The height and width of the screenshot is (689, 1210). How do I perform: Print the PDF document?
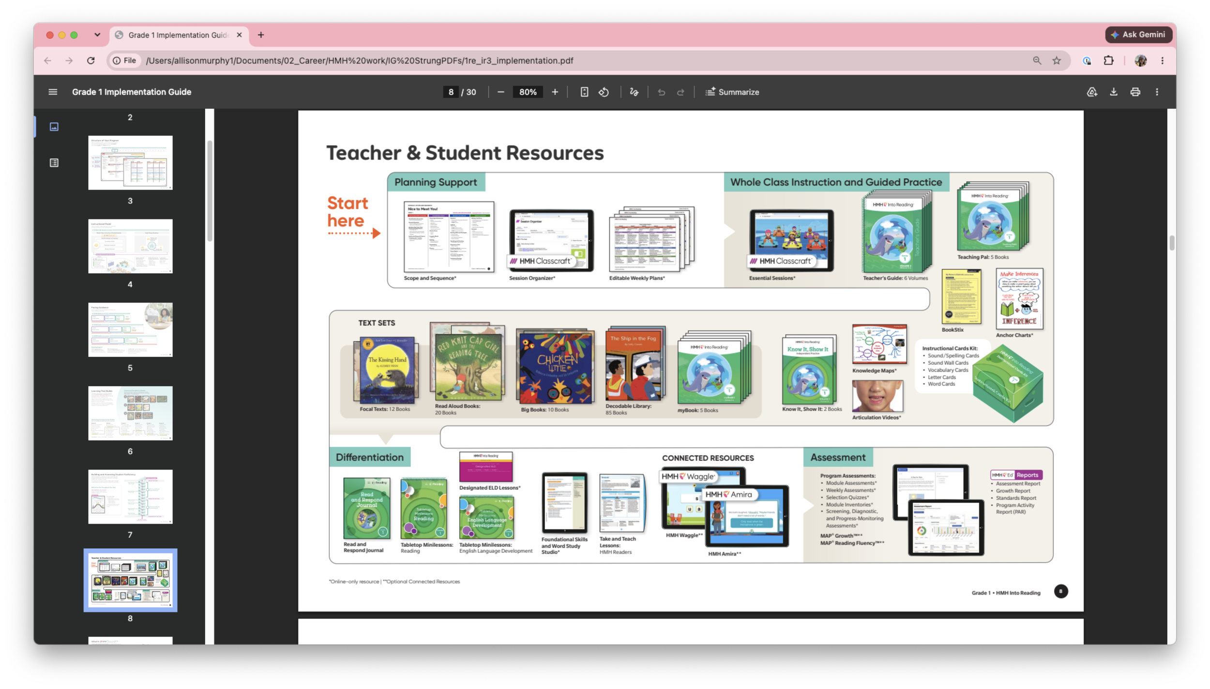[1135, 92]
